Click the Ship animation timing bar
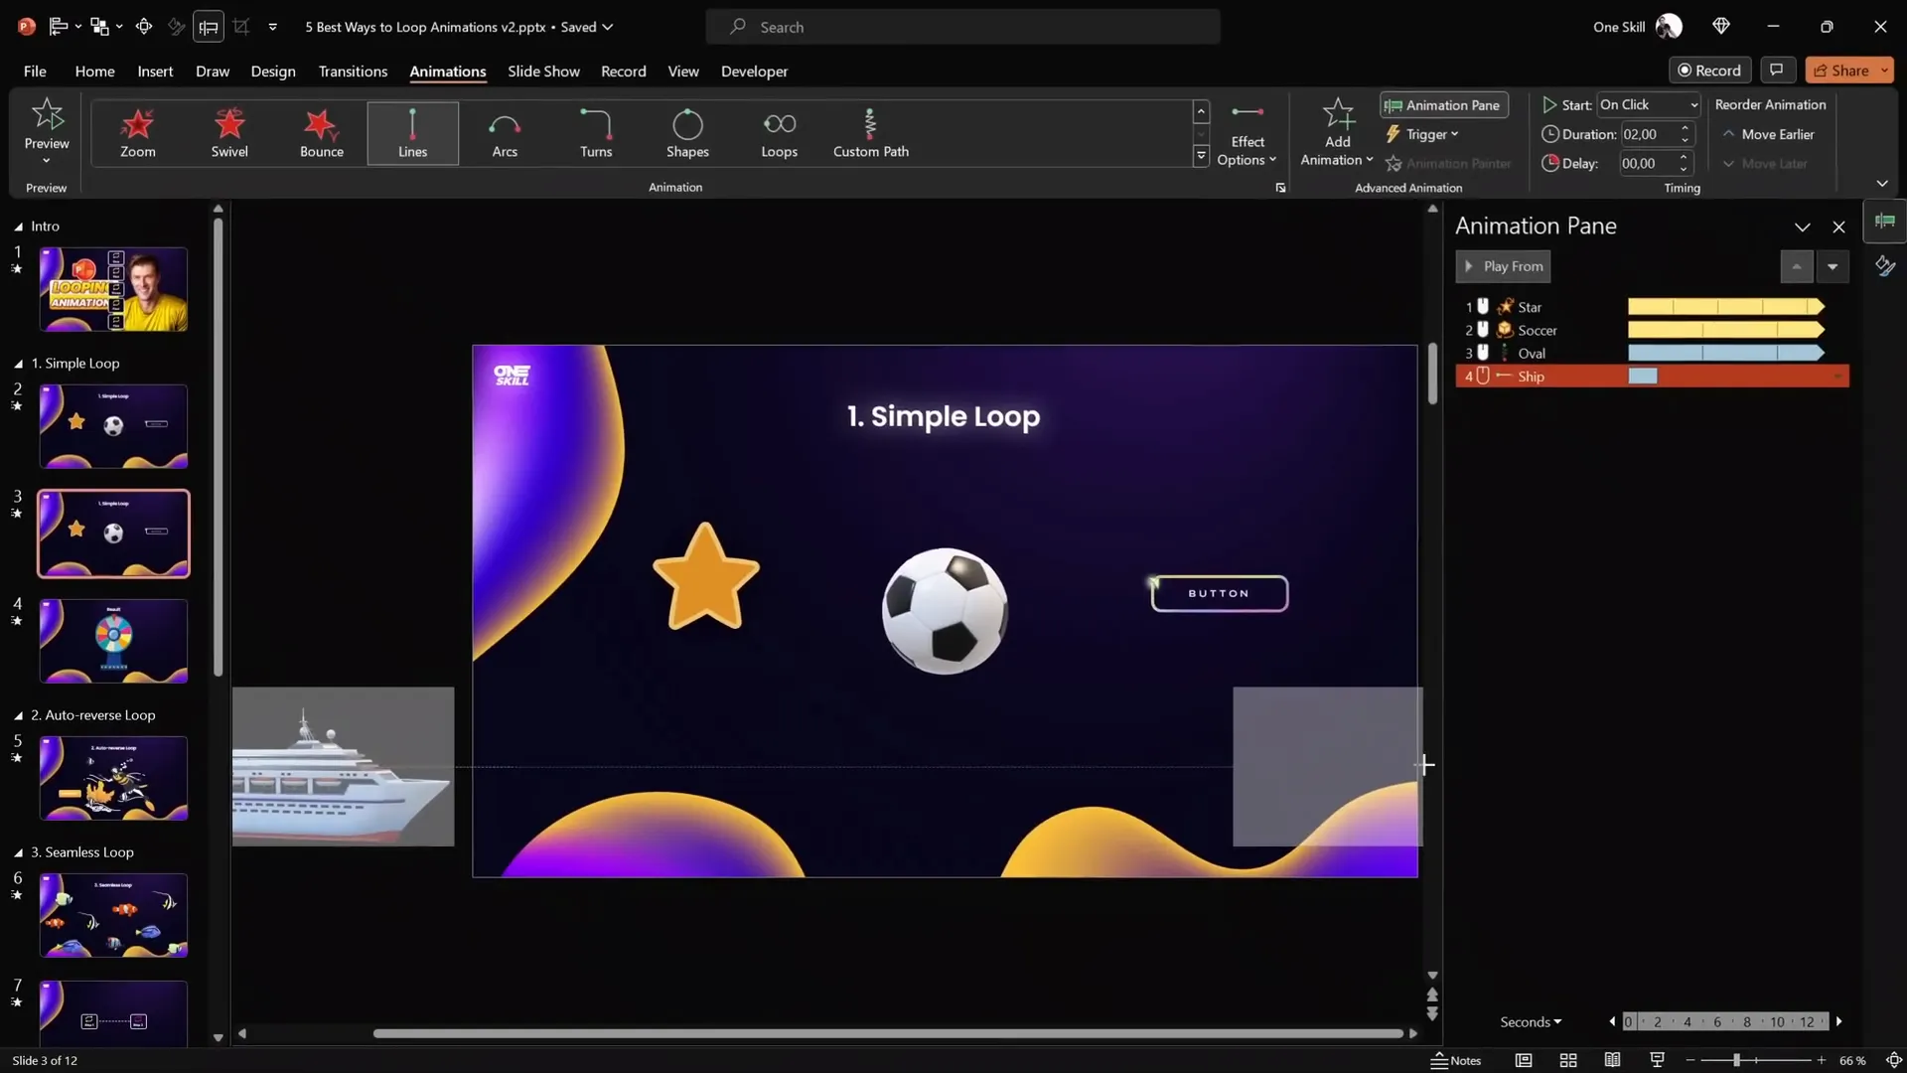The image size is (1907, 1073). coord(1643,377)
